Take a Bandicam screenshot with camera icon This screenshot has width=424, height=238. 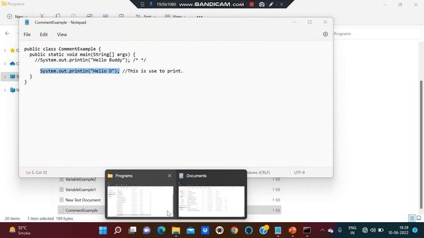(x=262, y=5)
